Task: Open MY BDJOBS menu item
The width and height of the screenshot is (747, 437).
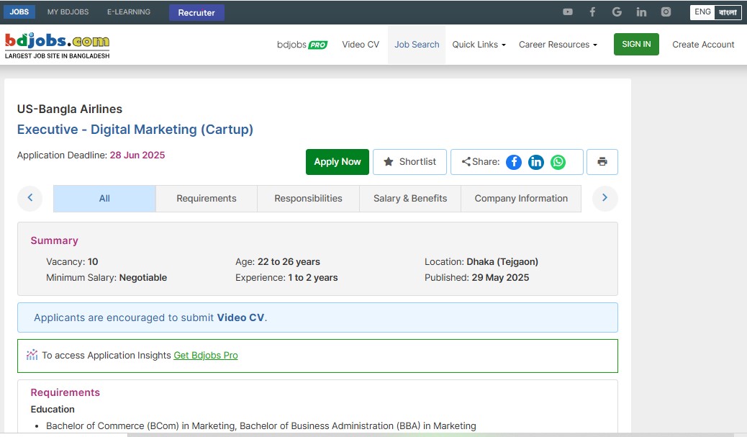Action: pos(68,12)
